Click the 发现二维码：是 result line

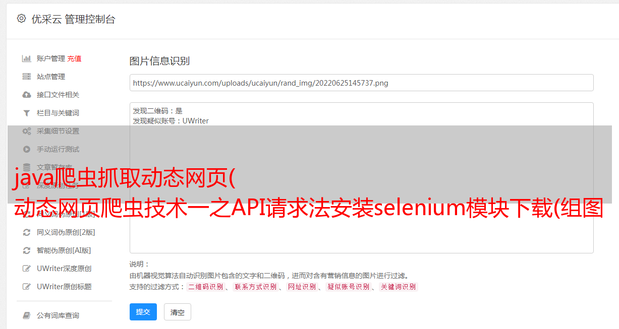tap(157, 111)
